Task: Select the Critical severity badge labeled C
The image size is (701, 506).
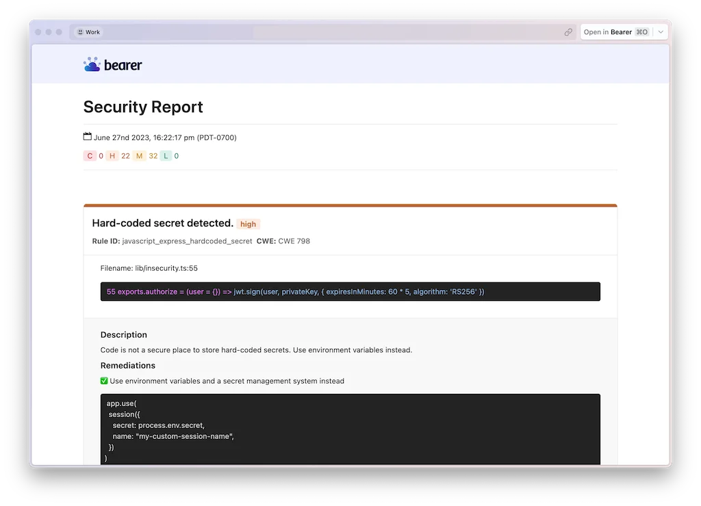Action: click(x=90, y=156)
